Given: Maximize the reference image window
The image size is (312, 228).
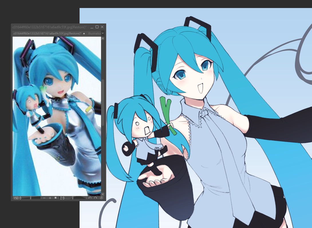Looking at the screenshot, I should click(97, 27).
